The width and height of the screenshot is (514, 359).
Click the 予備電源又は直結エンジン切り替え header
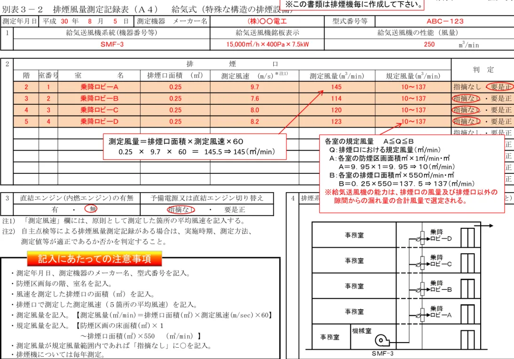[x=207, y=198]
